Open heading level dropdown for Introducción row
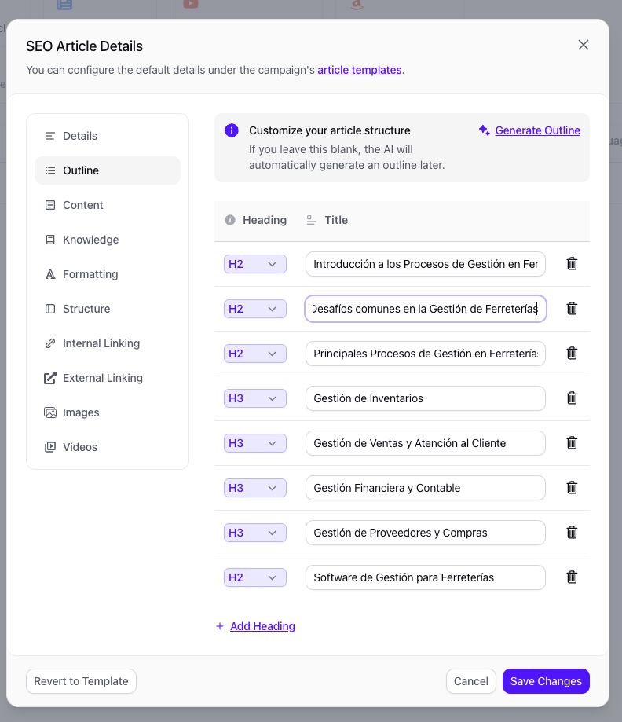The height and width of the screenshot is (722, 622). (255, 264)
